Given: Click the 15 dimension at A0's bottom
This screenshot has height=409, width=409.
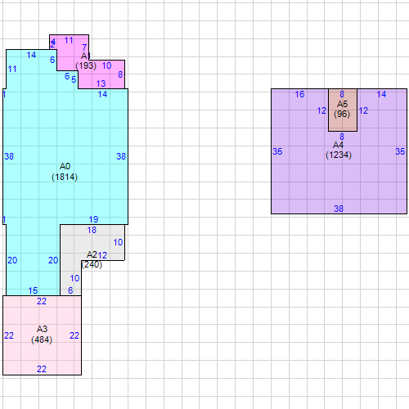Looking at the screenshot, I should (x=33, y=290).
